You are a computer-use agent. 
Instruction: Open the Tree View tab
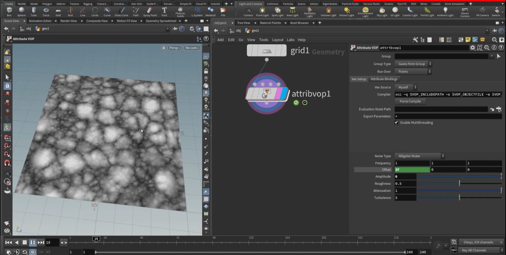[244, 23]
